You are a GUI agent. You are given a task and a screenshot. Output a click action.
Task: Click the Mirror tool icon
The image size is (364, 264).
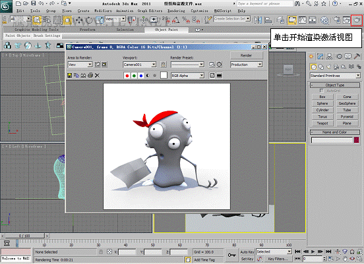[258, 20]
